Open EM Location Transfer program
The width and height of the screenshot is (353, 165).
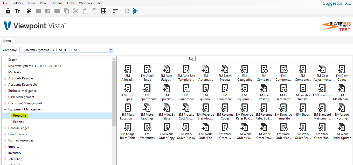tap(303, 92)
